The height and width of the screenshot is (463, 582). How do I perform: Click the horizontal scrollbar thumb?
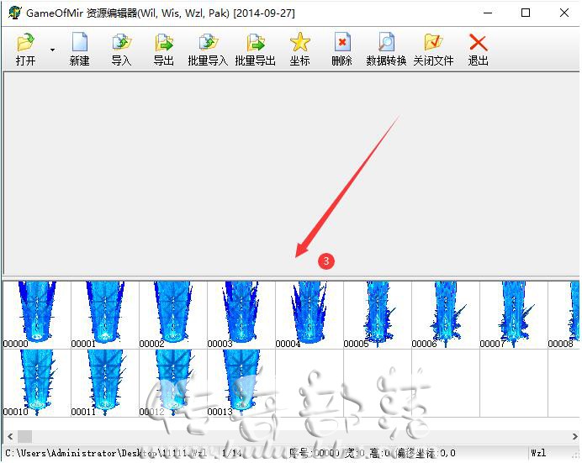tap(25, 436)
